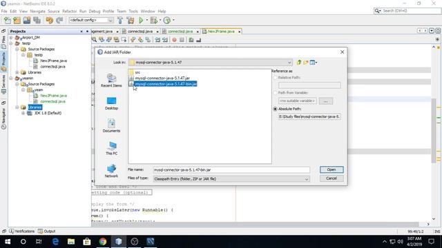Click the Create New Folder icon in dialog
Viewport: 442px width, 248px height.
305,62
